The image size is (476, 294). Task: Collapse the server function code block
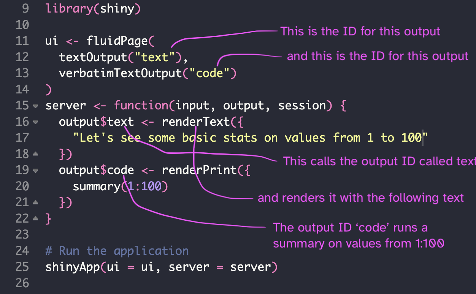(35, 106)
